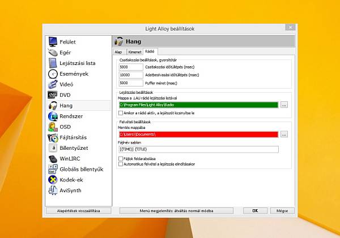
Task: Open the Rendszer globe icon
Action: [x=53, y=116]
